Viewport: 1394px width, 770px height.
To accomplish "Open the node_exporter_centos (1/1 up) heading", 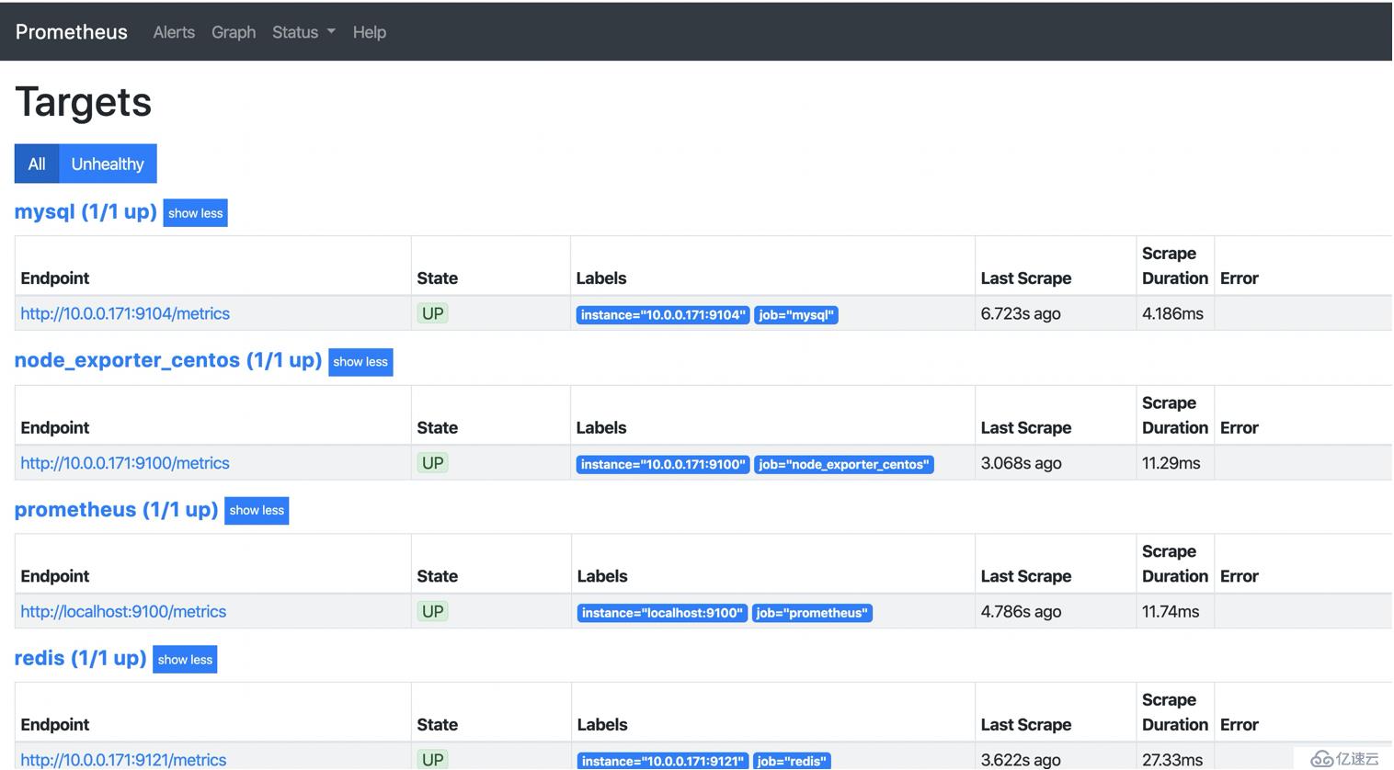I will [x=168, y=360].
